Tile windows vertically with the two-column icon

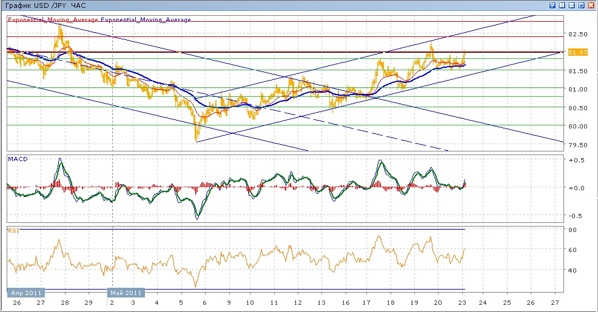pos(562,5)
